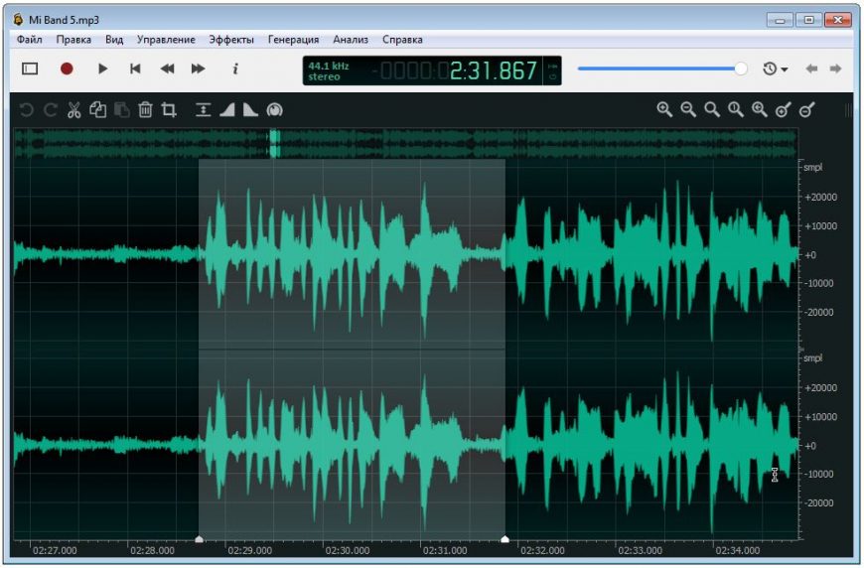Open the Эффекты menu
The width and height of the screenshot is (864, 568).
[231, 40]
